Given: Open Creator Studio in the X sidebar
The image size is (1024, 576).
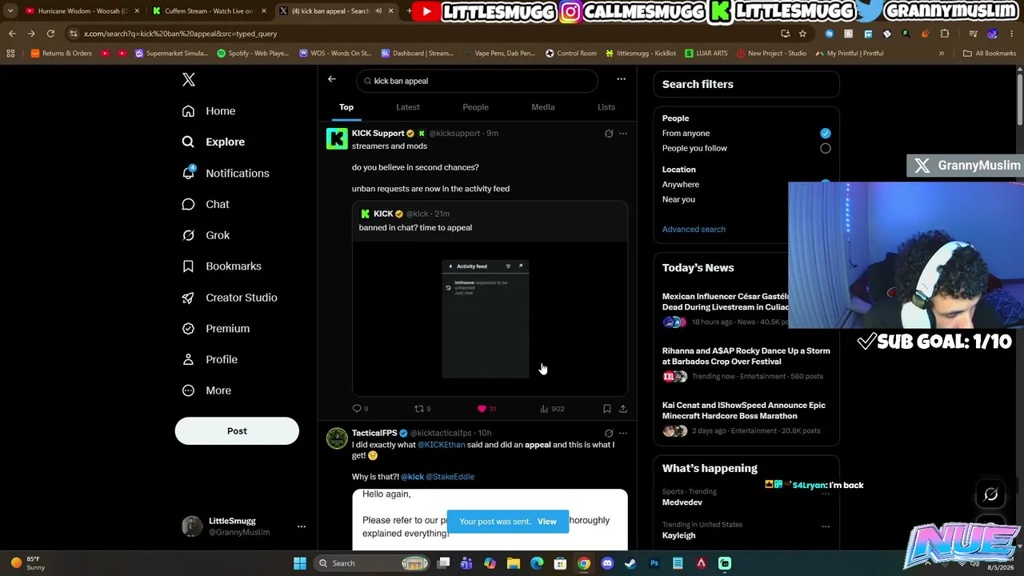Looking at the screenshot, I should 230,298.
